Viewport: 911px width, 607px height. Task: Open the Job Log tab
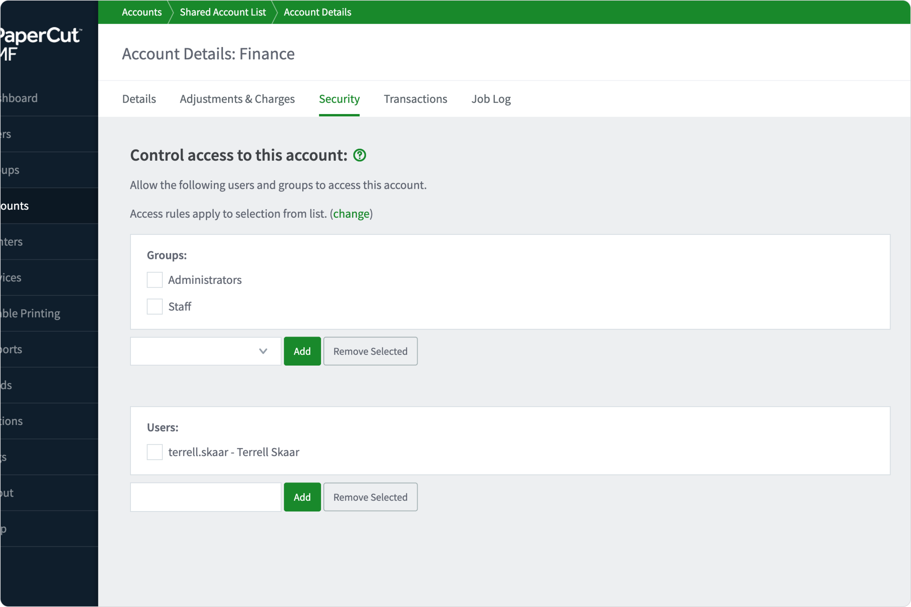coord(491,99)
